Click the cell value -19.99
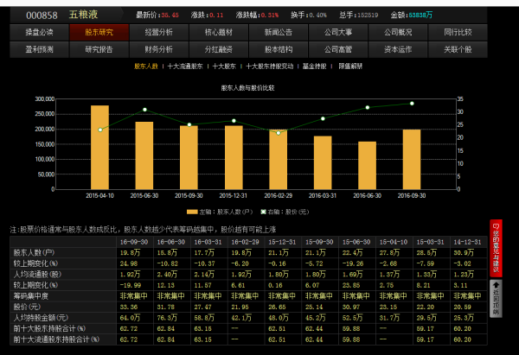519x355 pixels. click(x=131, y=285)
